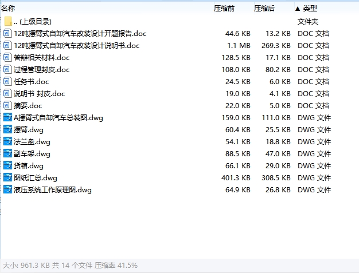The image size is (359, 273).
Task: Select file 摘要.doc
Action: [x=28, y=105]
